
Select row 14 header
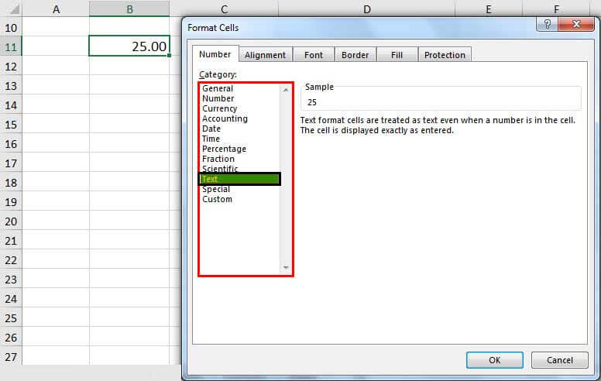(x=11, y=105)
